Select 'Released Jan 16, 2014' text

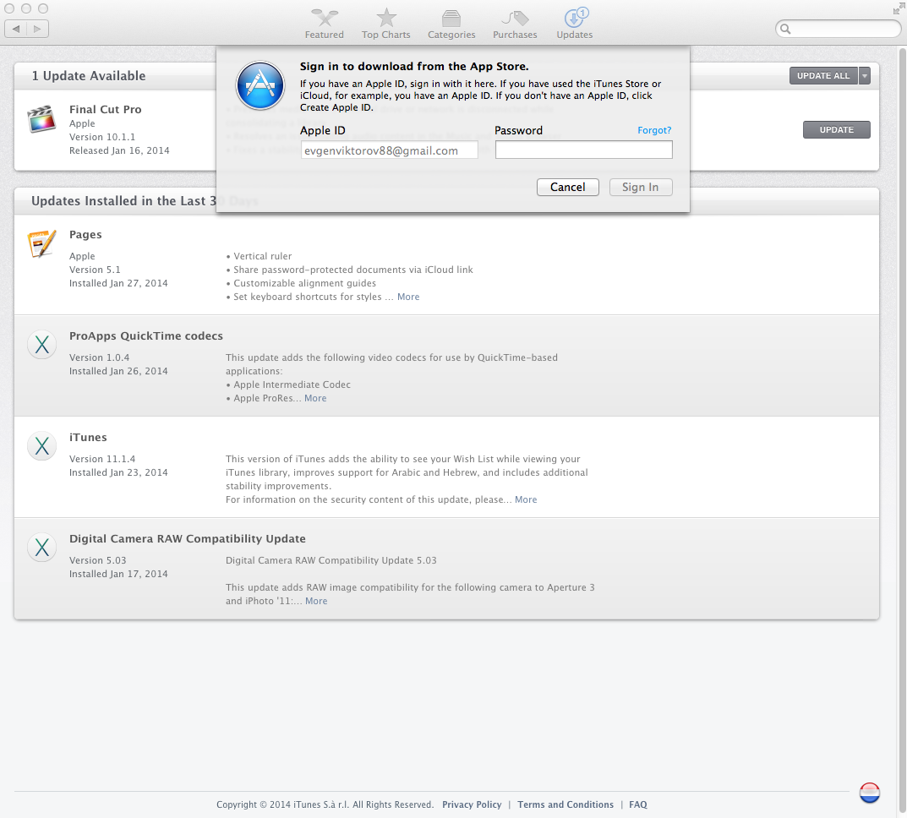[119, 150]
